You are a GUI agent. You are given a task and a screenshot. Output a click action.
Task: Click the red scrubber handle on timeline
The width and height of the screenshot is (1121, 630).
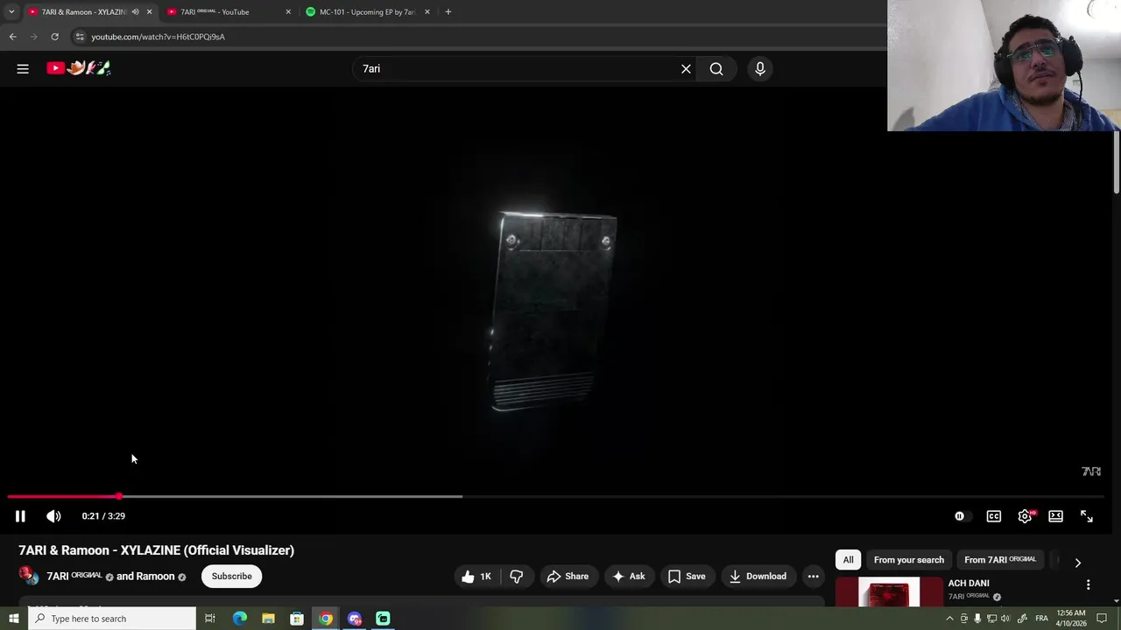pyautogui.click(x=119, y=496)
